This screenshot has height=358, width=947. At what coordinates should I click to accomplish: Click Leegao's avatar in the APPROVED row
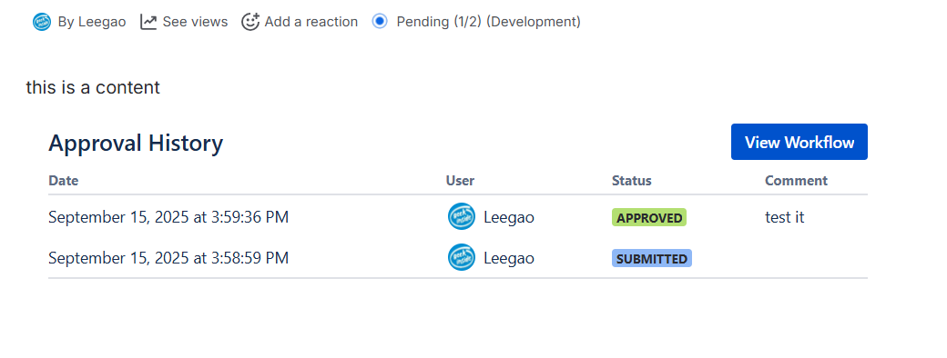462,216
